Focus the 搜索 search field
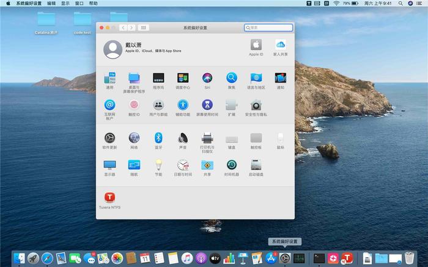The width and height of the screenshot is (428, 267). (268, 27)
